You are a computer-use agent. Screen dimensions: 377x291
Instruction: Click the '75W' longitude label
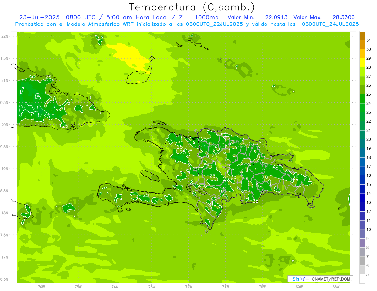pos(78,287)
